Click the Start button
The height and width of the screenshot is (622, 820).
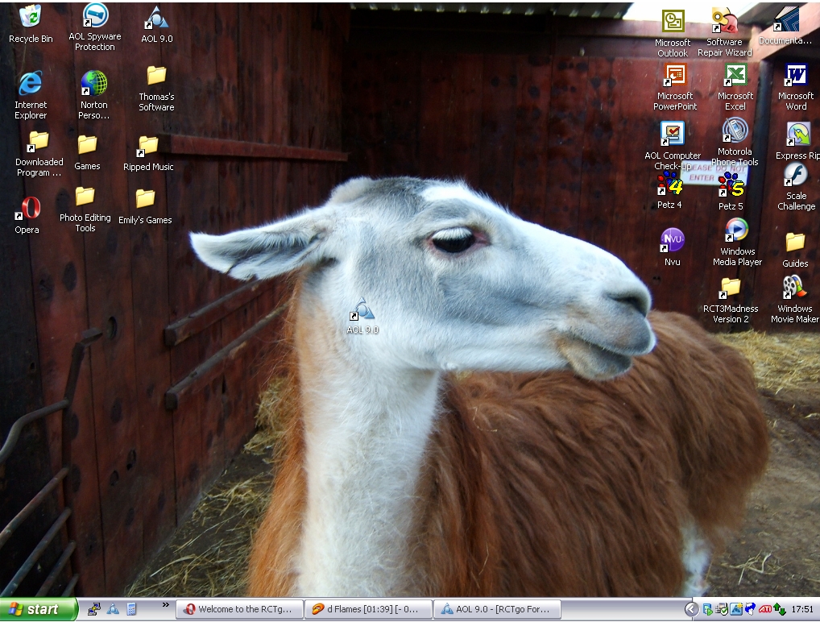coord(37,609)
